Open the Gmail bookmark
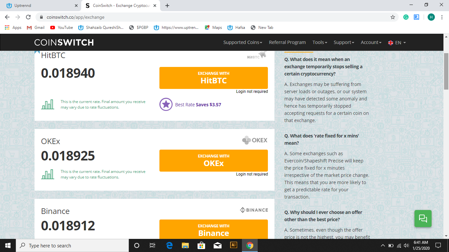This screenshot has height=252, width=449. pos(35,28)
